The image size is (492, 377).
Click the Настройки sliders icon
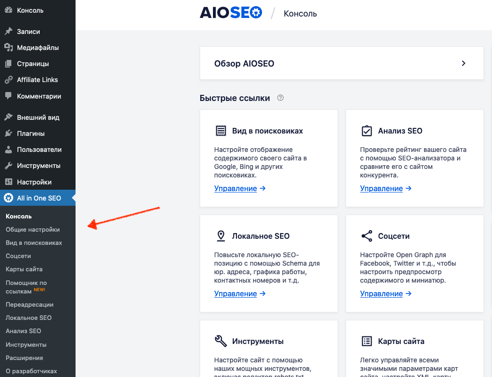pyautogui.click(x=8, y=182)
